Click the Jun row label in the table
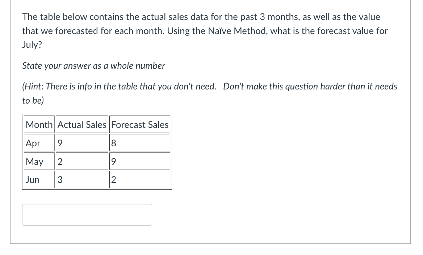 (x=32, y=180)
